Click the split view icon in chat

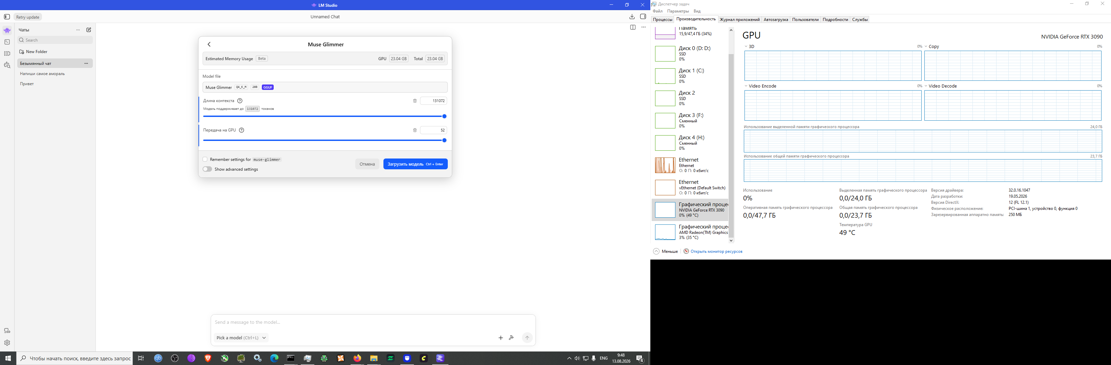pyautogui.click(x=633, y=27)
